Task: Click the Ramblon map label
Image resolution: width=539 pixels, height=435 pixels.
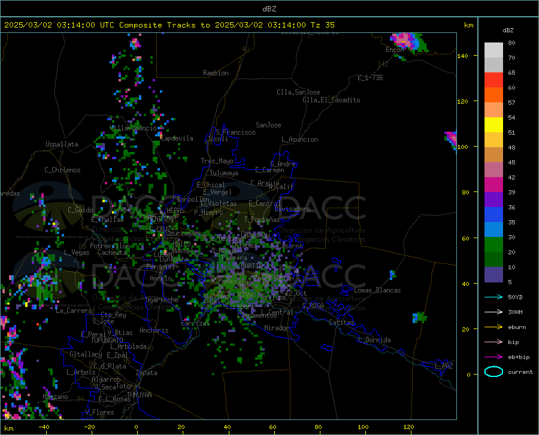Action: [216, 73]
